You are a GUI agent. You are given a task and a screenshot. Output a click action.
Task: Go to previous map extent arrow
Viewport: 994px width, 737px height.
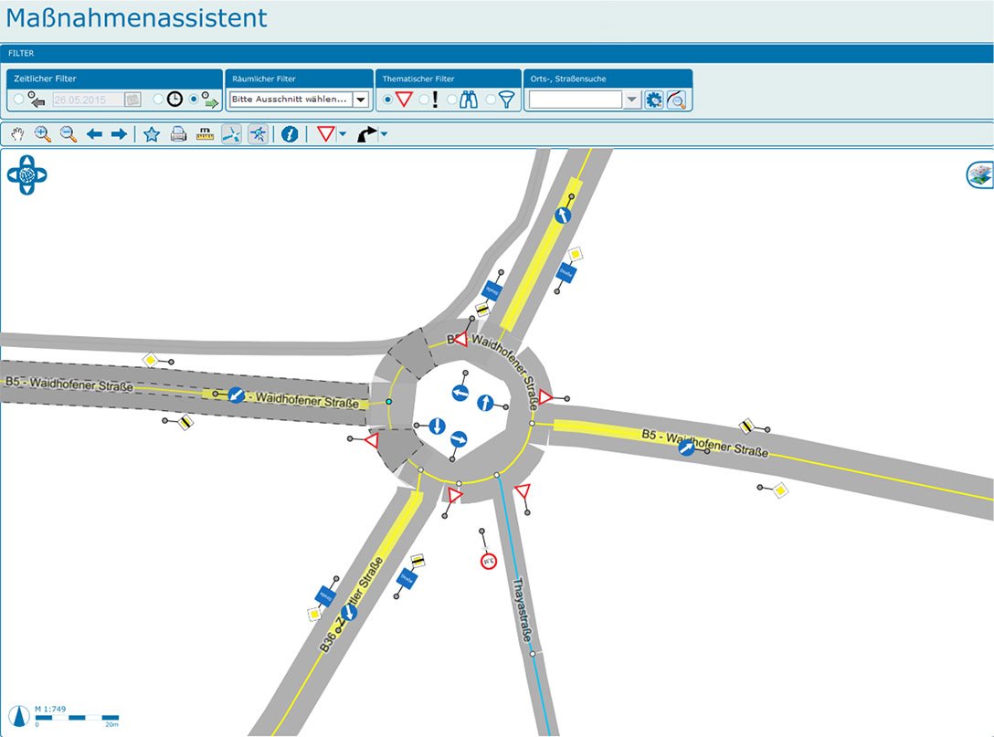94,134
